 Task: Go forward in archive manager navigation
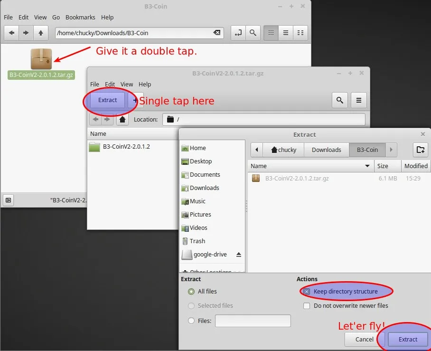107,119
